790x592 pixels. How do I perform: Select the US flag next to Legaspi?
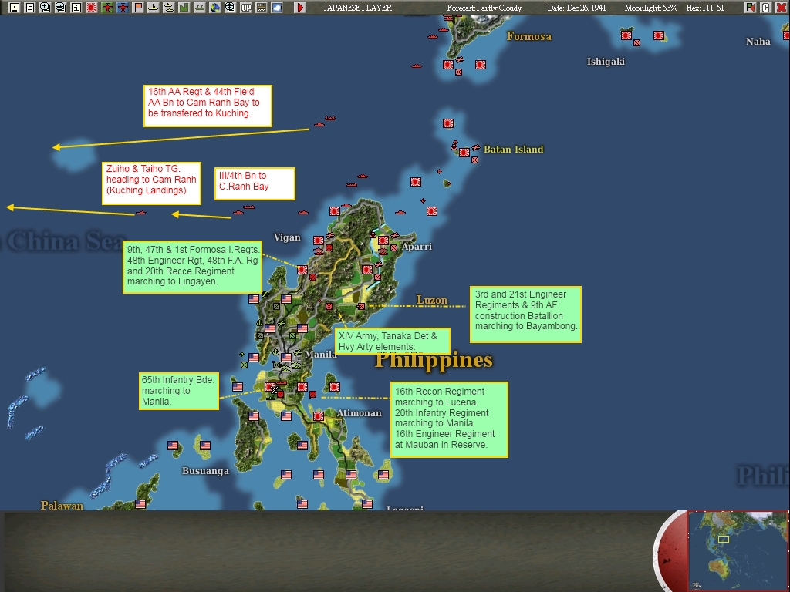(367, 504)
